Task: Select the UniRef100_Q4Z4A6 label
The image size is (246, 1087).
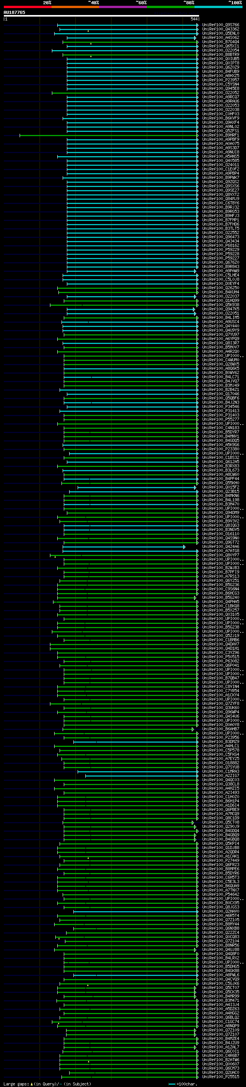Action: click(220, 547)
